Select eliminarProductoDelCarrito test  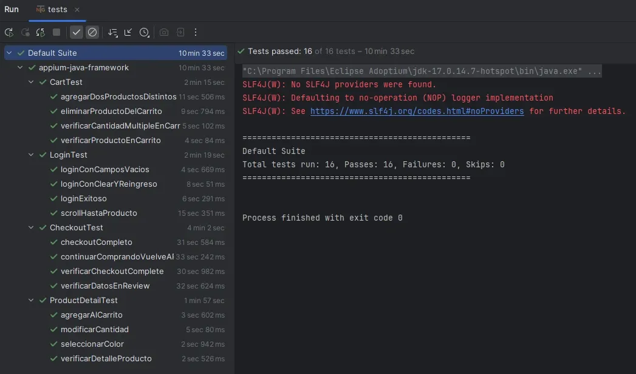(x=115, y=112)
